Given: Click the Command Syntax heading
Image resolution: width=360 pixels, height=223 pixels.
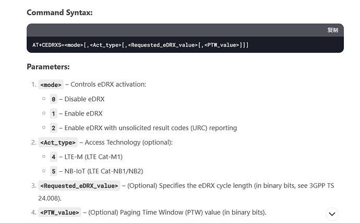Looking at the screenshot, I should (x=59, y=13).
